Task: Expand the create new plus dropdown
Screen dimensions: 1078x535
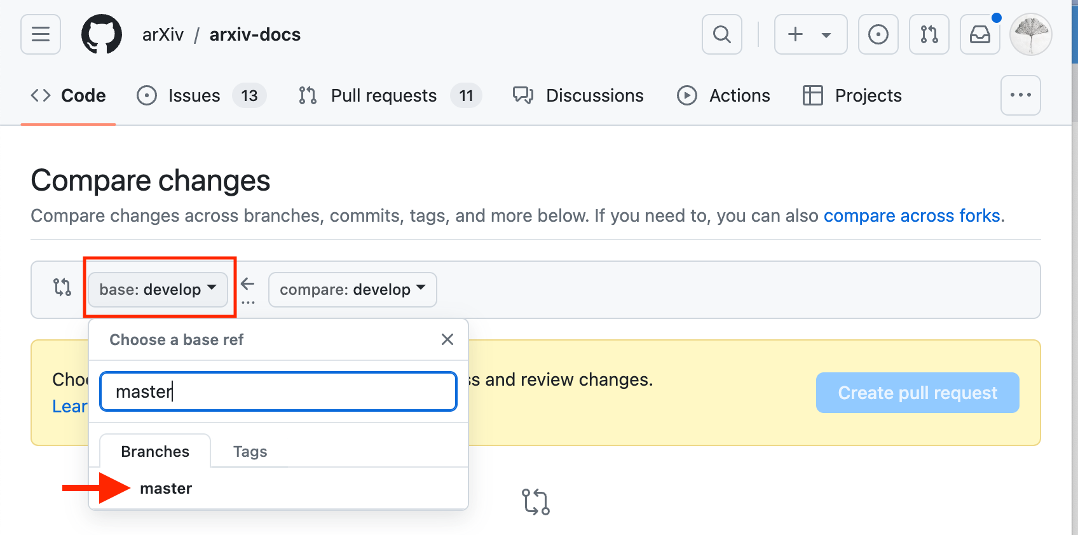Action: (810, 34)
